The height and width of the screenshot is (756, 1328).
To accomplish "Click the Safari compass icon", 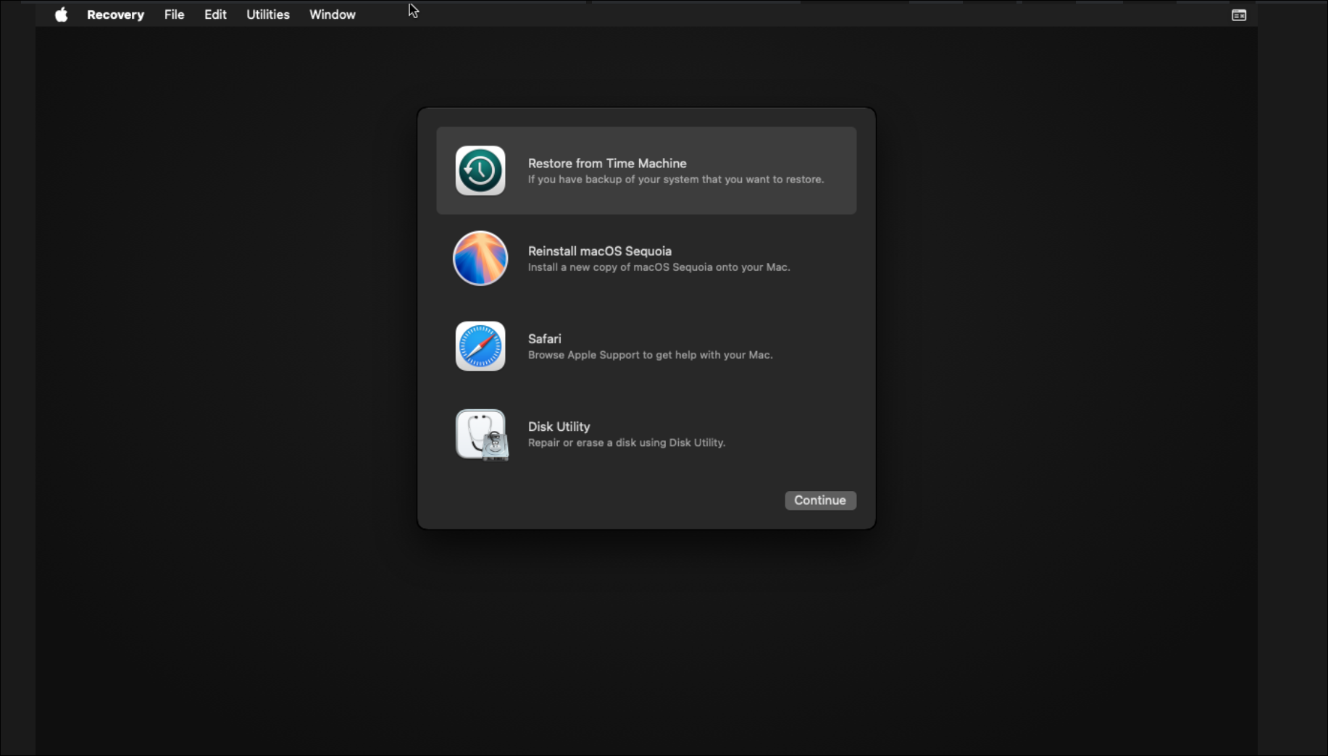I will point(480,346).
